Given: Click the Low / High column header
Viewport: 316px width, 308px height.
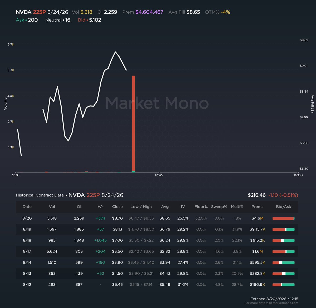Looking at the screenshot, I should tap(141, 207).
